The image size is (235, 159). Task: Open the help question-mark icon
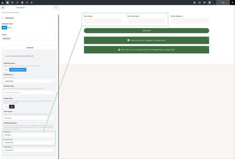[x=194, y=3]
